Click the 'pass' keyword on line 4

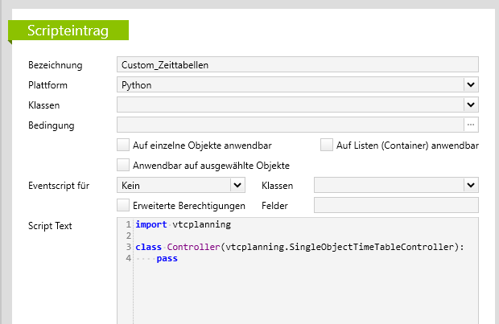click(167, 259)
